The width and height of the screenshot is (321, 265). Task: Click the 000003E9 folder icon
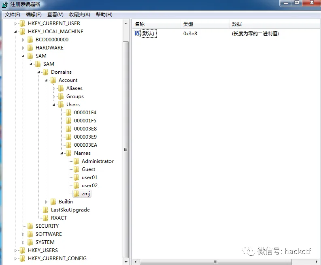pos(68,137)
